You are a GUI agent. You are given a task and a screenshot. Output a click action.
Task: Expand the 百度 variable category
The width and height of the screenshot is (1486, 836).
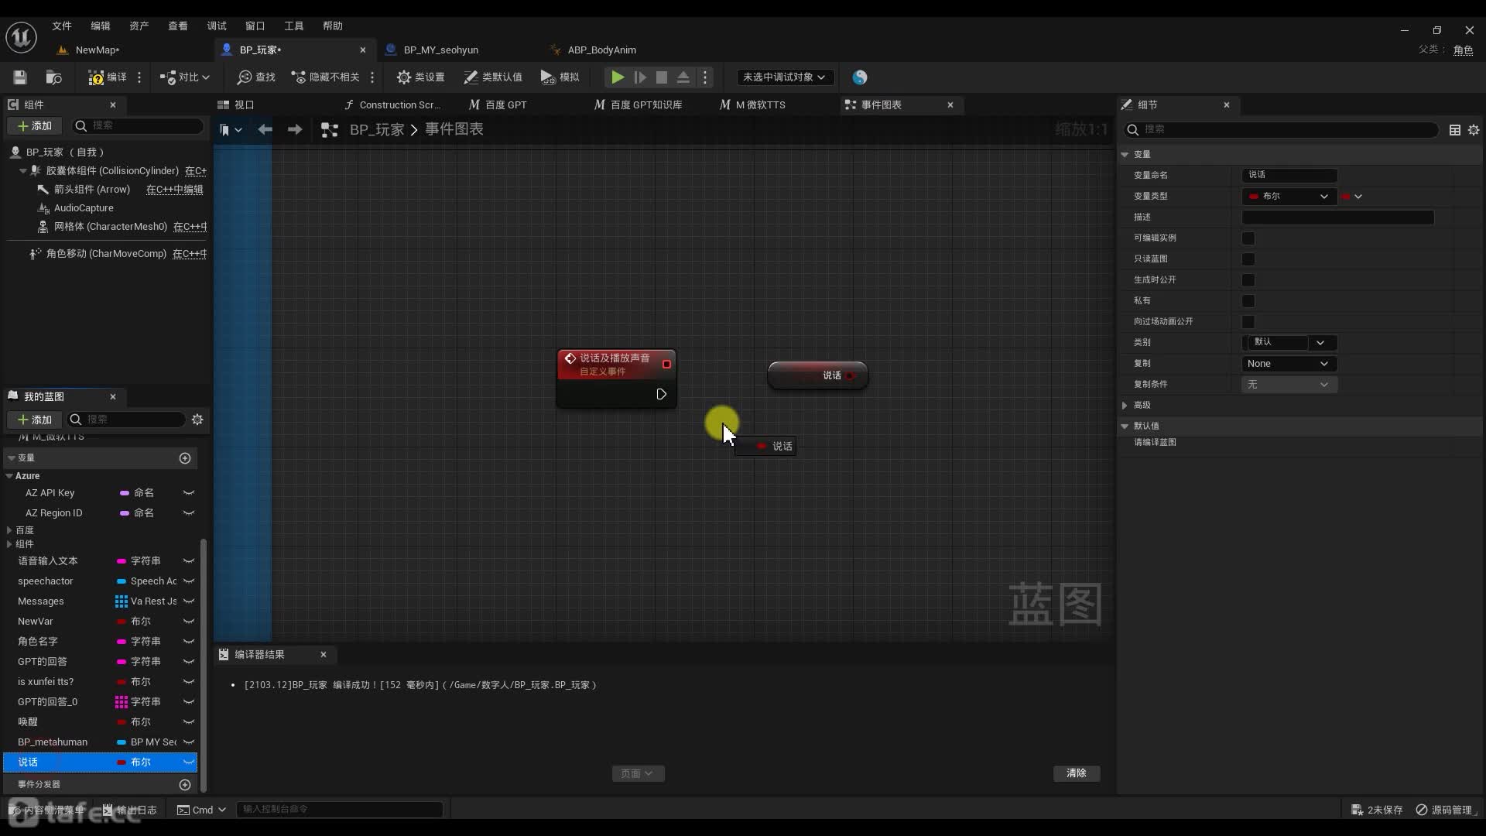tap(9, 531)
